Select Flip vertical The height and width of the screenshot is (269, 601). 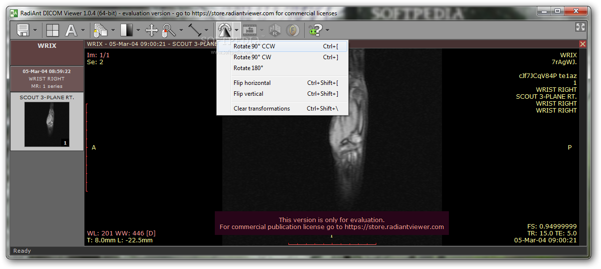pos(282,94)
